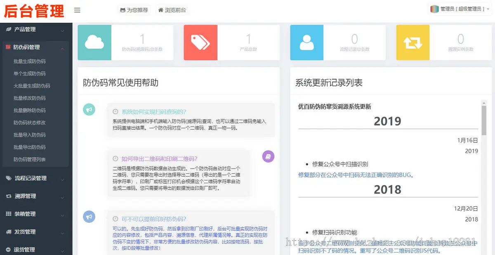Click the 1月16日 date text
The image size is (495, 255).
click(467, 140)
